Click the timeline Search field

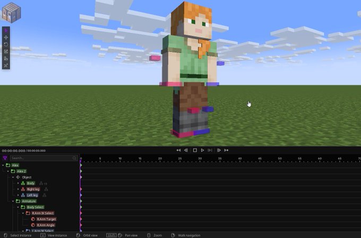coord(44,158)
